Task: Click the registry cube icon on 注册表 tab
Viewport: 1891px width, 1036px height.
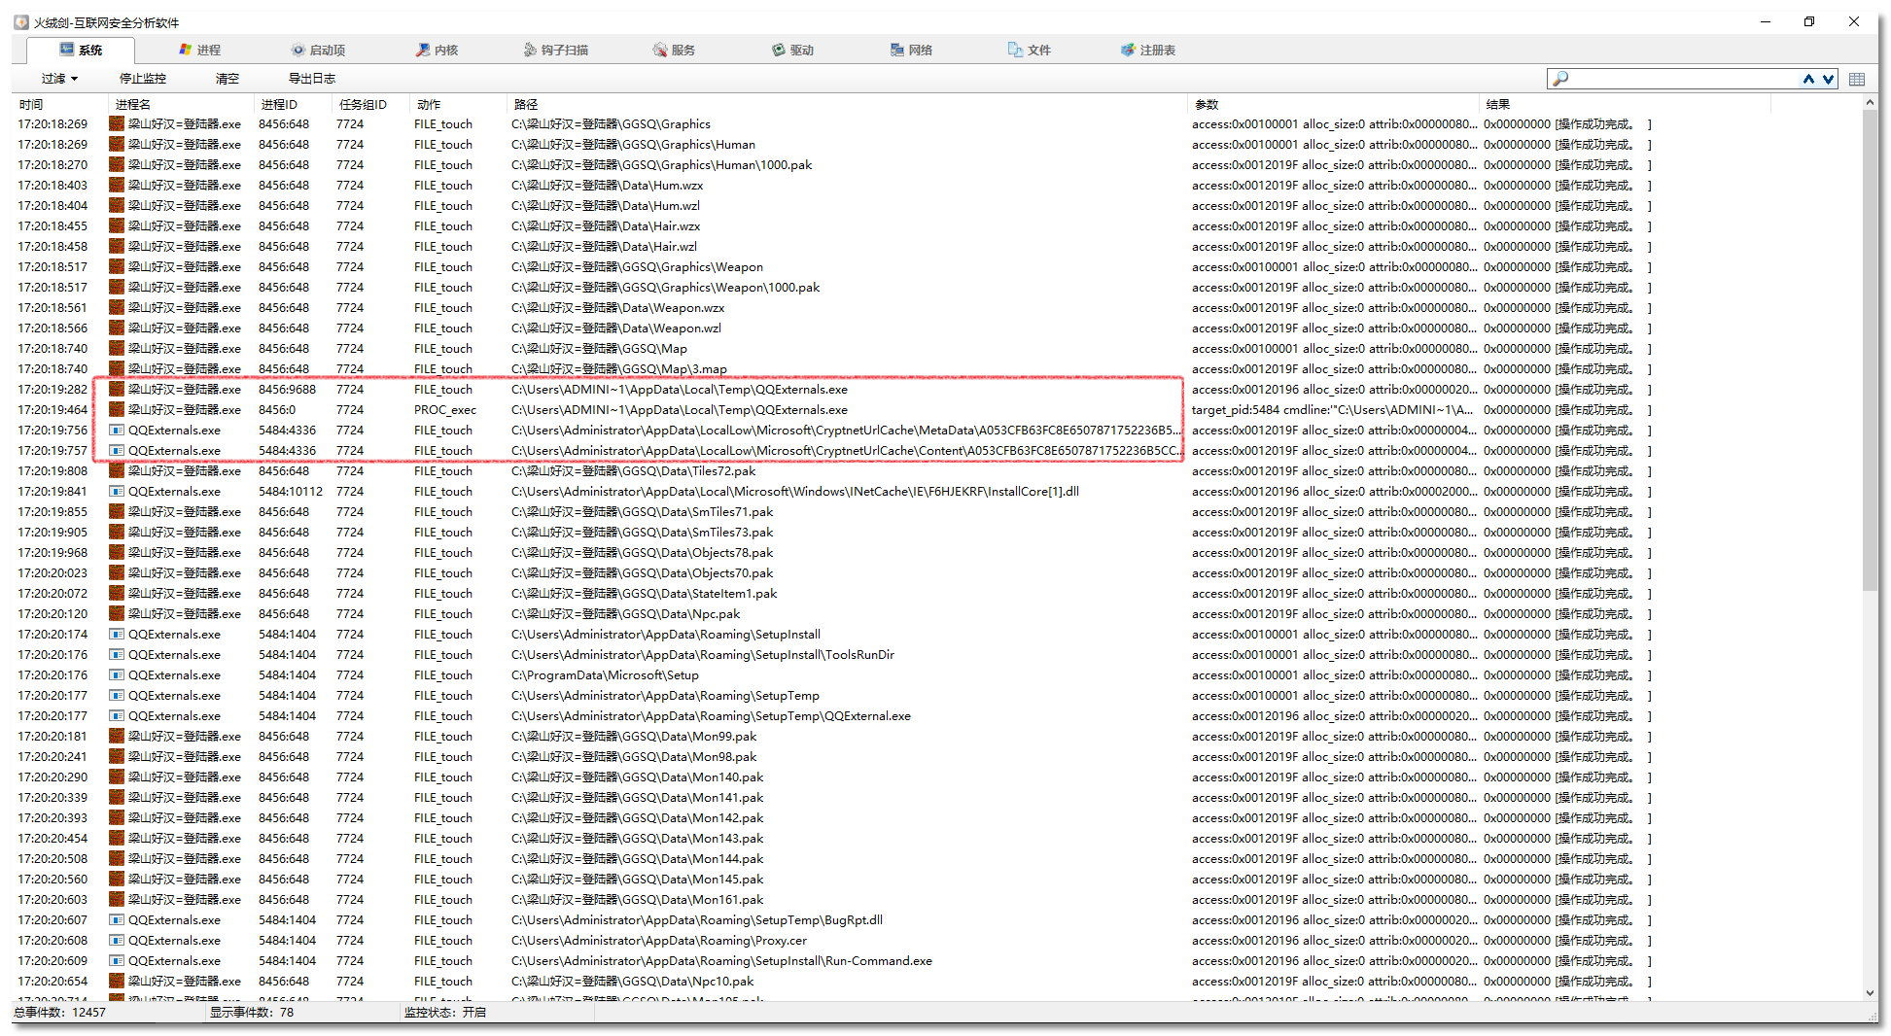Action: pyautogui.click(x=1128, y=50)
